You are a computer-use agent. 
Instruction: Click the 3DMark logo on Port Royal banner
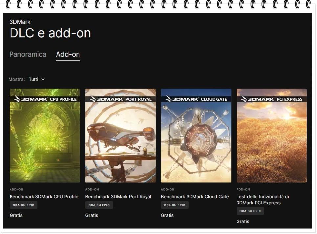point(106,99)
